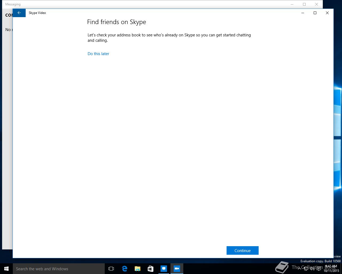Minimize the Skype Video window
This screenshot has width=342, height=274.
coord(303,13)
